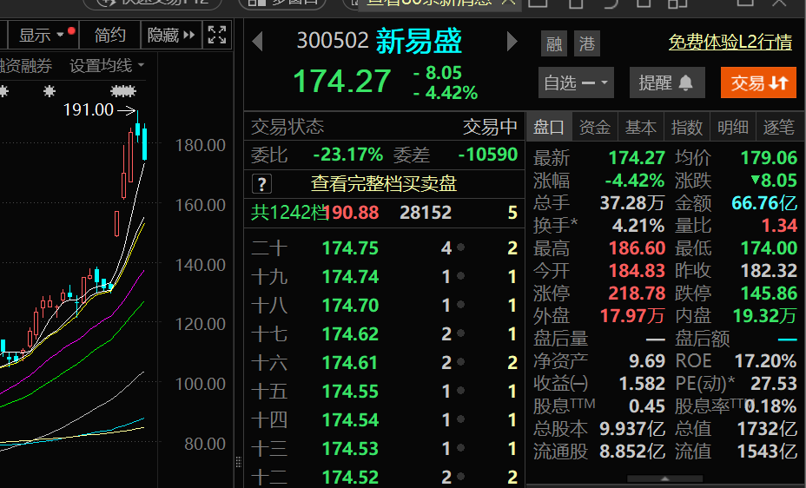Click the ROE value 17.20%
This screenshot has height=488, width=806.
pos(765,361)
